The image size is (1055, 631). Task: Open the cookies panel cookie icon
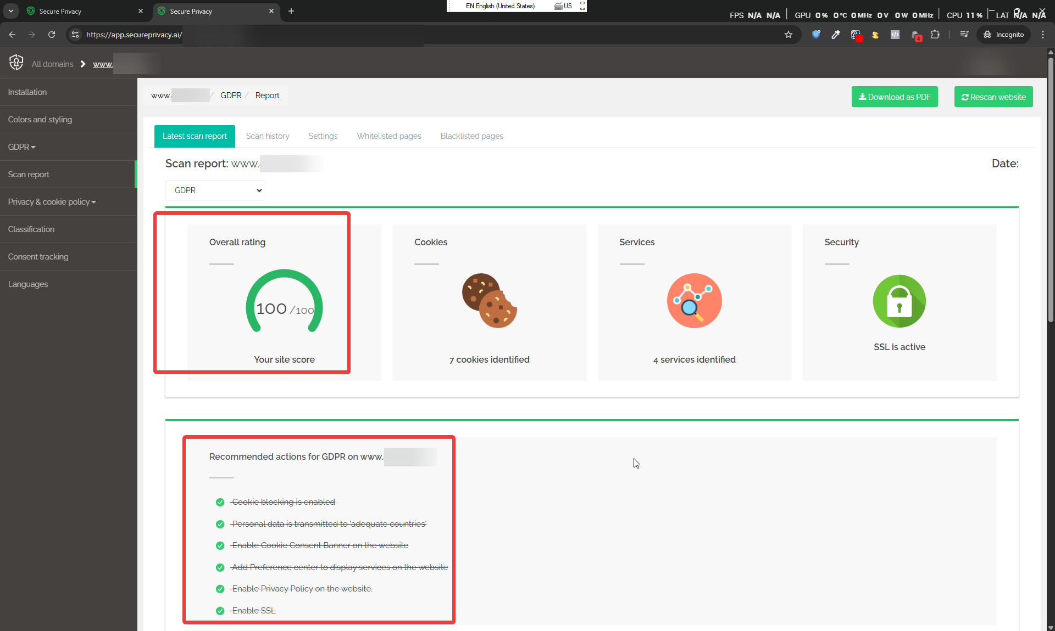(488, 301)
